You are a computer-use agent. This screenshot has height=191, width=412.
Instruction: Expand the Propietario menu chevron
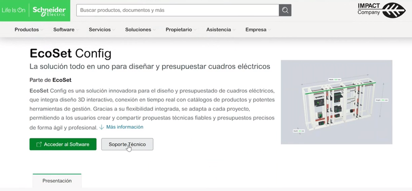(195, 30)
